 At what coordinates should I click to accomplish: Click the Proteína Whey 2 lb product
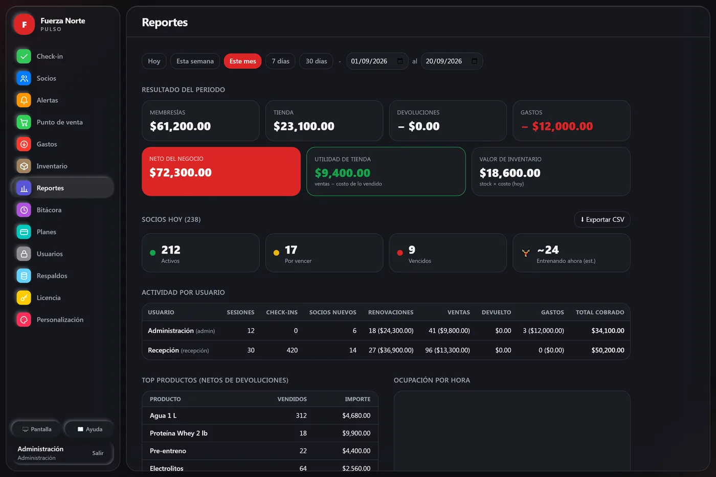point(178,433)
